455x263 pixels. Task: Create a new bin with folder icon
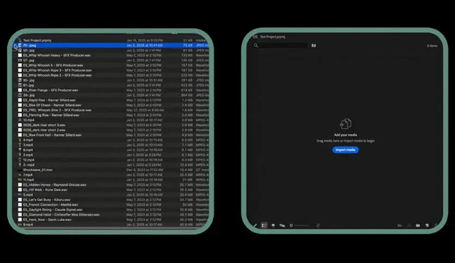coord(418,226)
